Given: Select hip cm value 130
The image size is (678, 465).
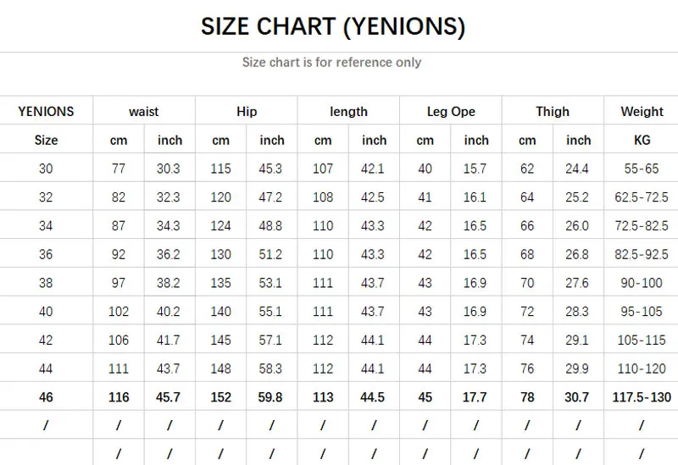Looking at the screenshot, I should coord(220,254).
